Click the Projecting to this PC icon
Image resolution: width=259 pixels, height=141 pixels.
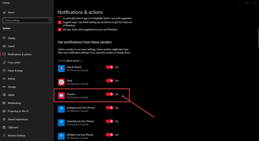pos(4,111)
